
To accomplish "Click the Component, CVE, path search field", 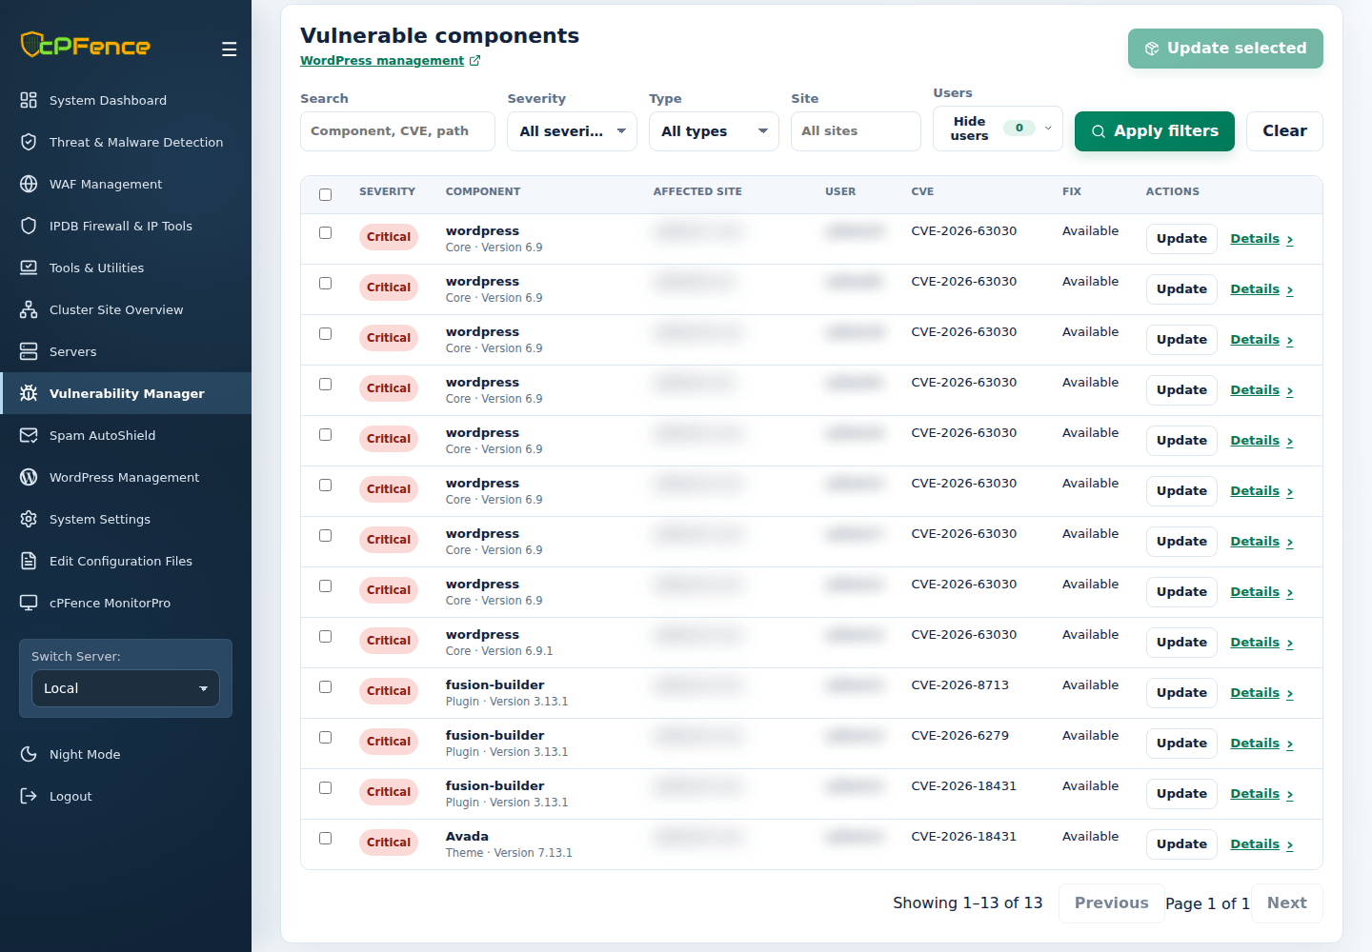I will click(397, 131).
